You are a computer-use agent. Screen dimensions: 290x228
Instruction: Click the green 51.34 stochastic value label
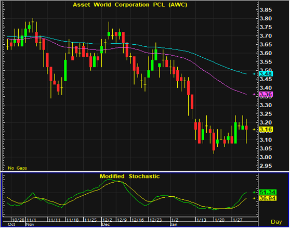(268, 192)
